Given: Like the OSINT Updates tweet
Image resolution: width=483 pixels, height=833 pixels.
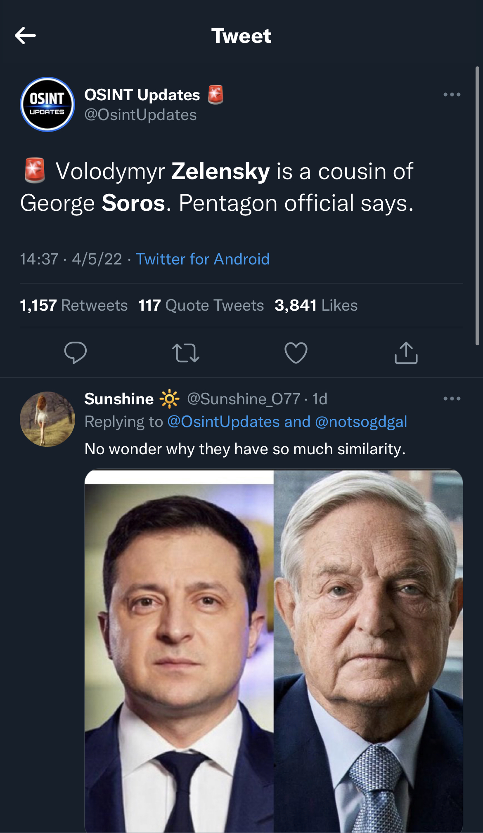Looking at the screenshot, I should 296,353.
